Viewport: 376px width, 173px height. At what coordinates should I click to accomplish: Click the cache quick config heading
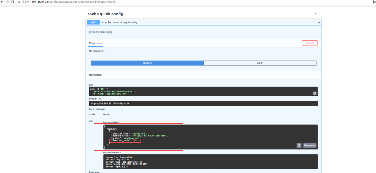[x=105, y=14]
